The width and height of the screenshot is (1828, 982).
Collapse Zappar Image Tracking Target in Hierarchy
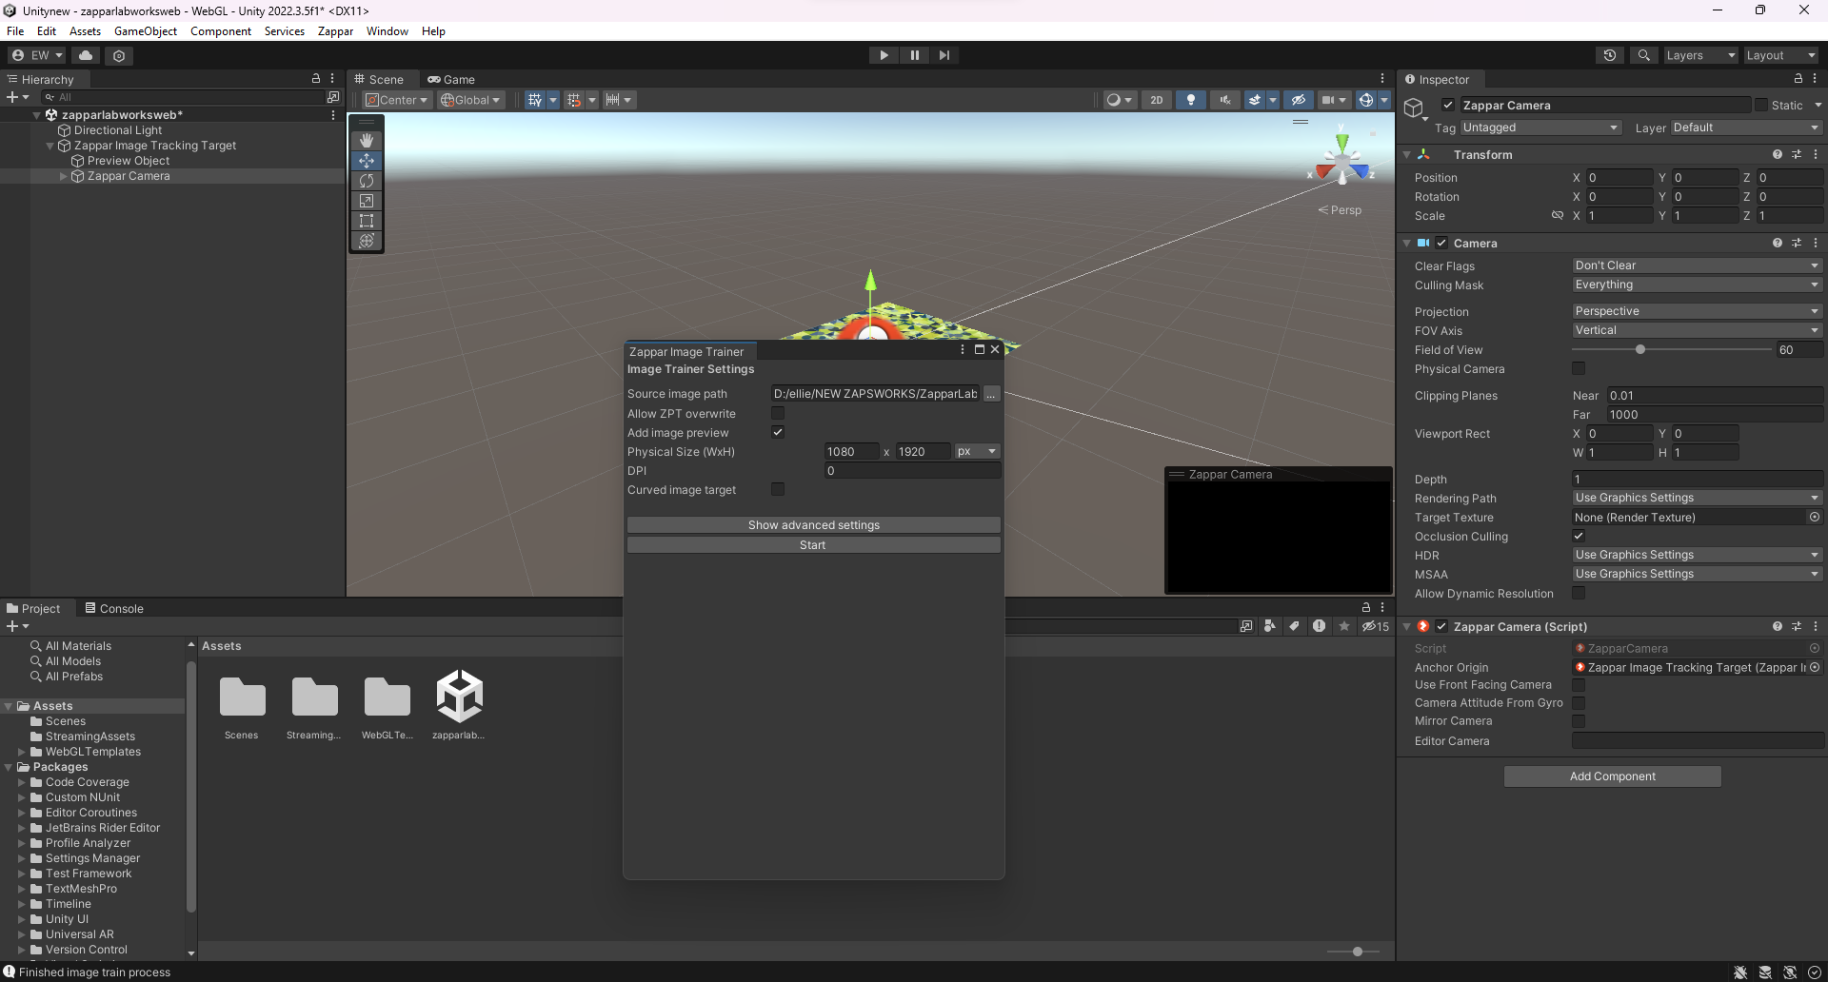[x=50, y=146]
